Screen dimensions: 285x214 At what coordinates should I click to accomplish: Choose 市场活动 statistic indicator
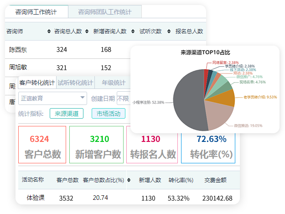109,114
